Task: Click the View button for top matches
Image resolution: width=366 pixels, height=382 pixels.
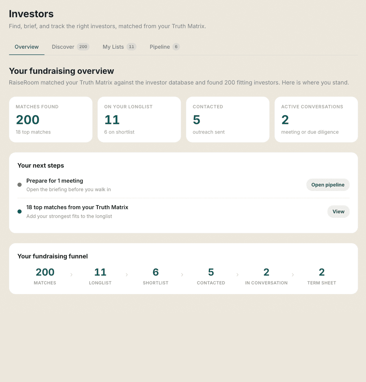Action: pos(338,212)
